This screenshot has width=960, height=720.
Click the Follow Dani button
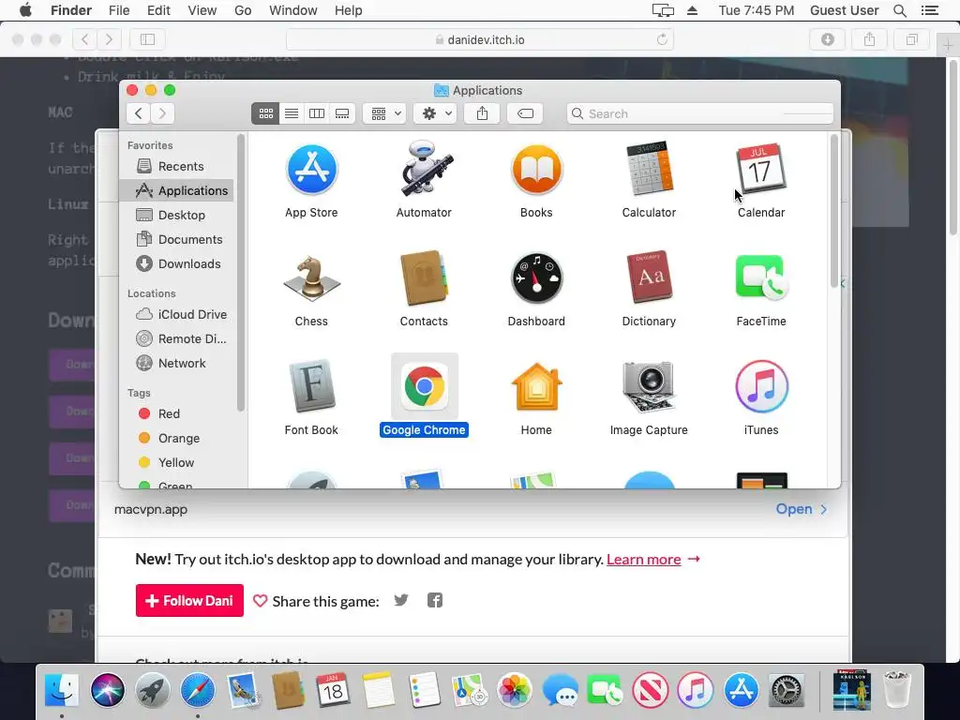[189, 601]
